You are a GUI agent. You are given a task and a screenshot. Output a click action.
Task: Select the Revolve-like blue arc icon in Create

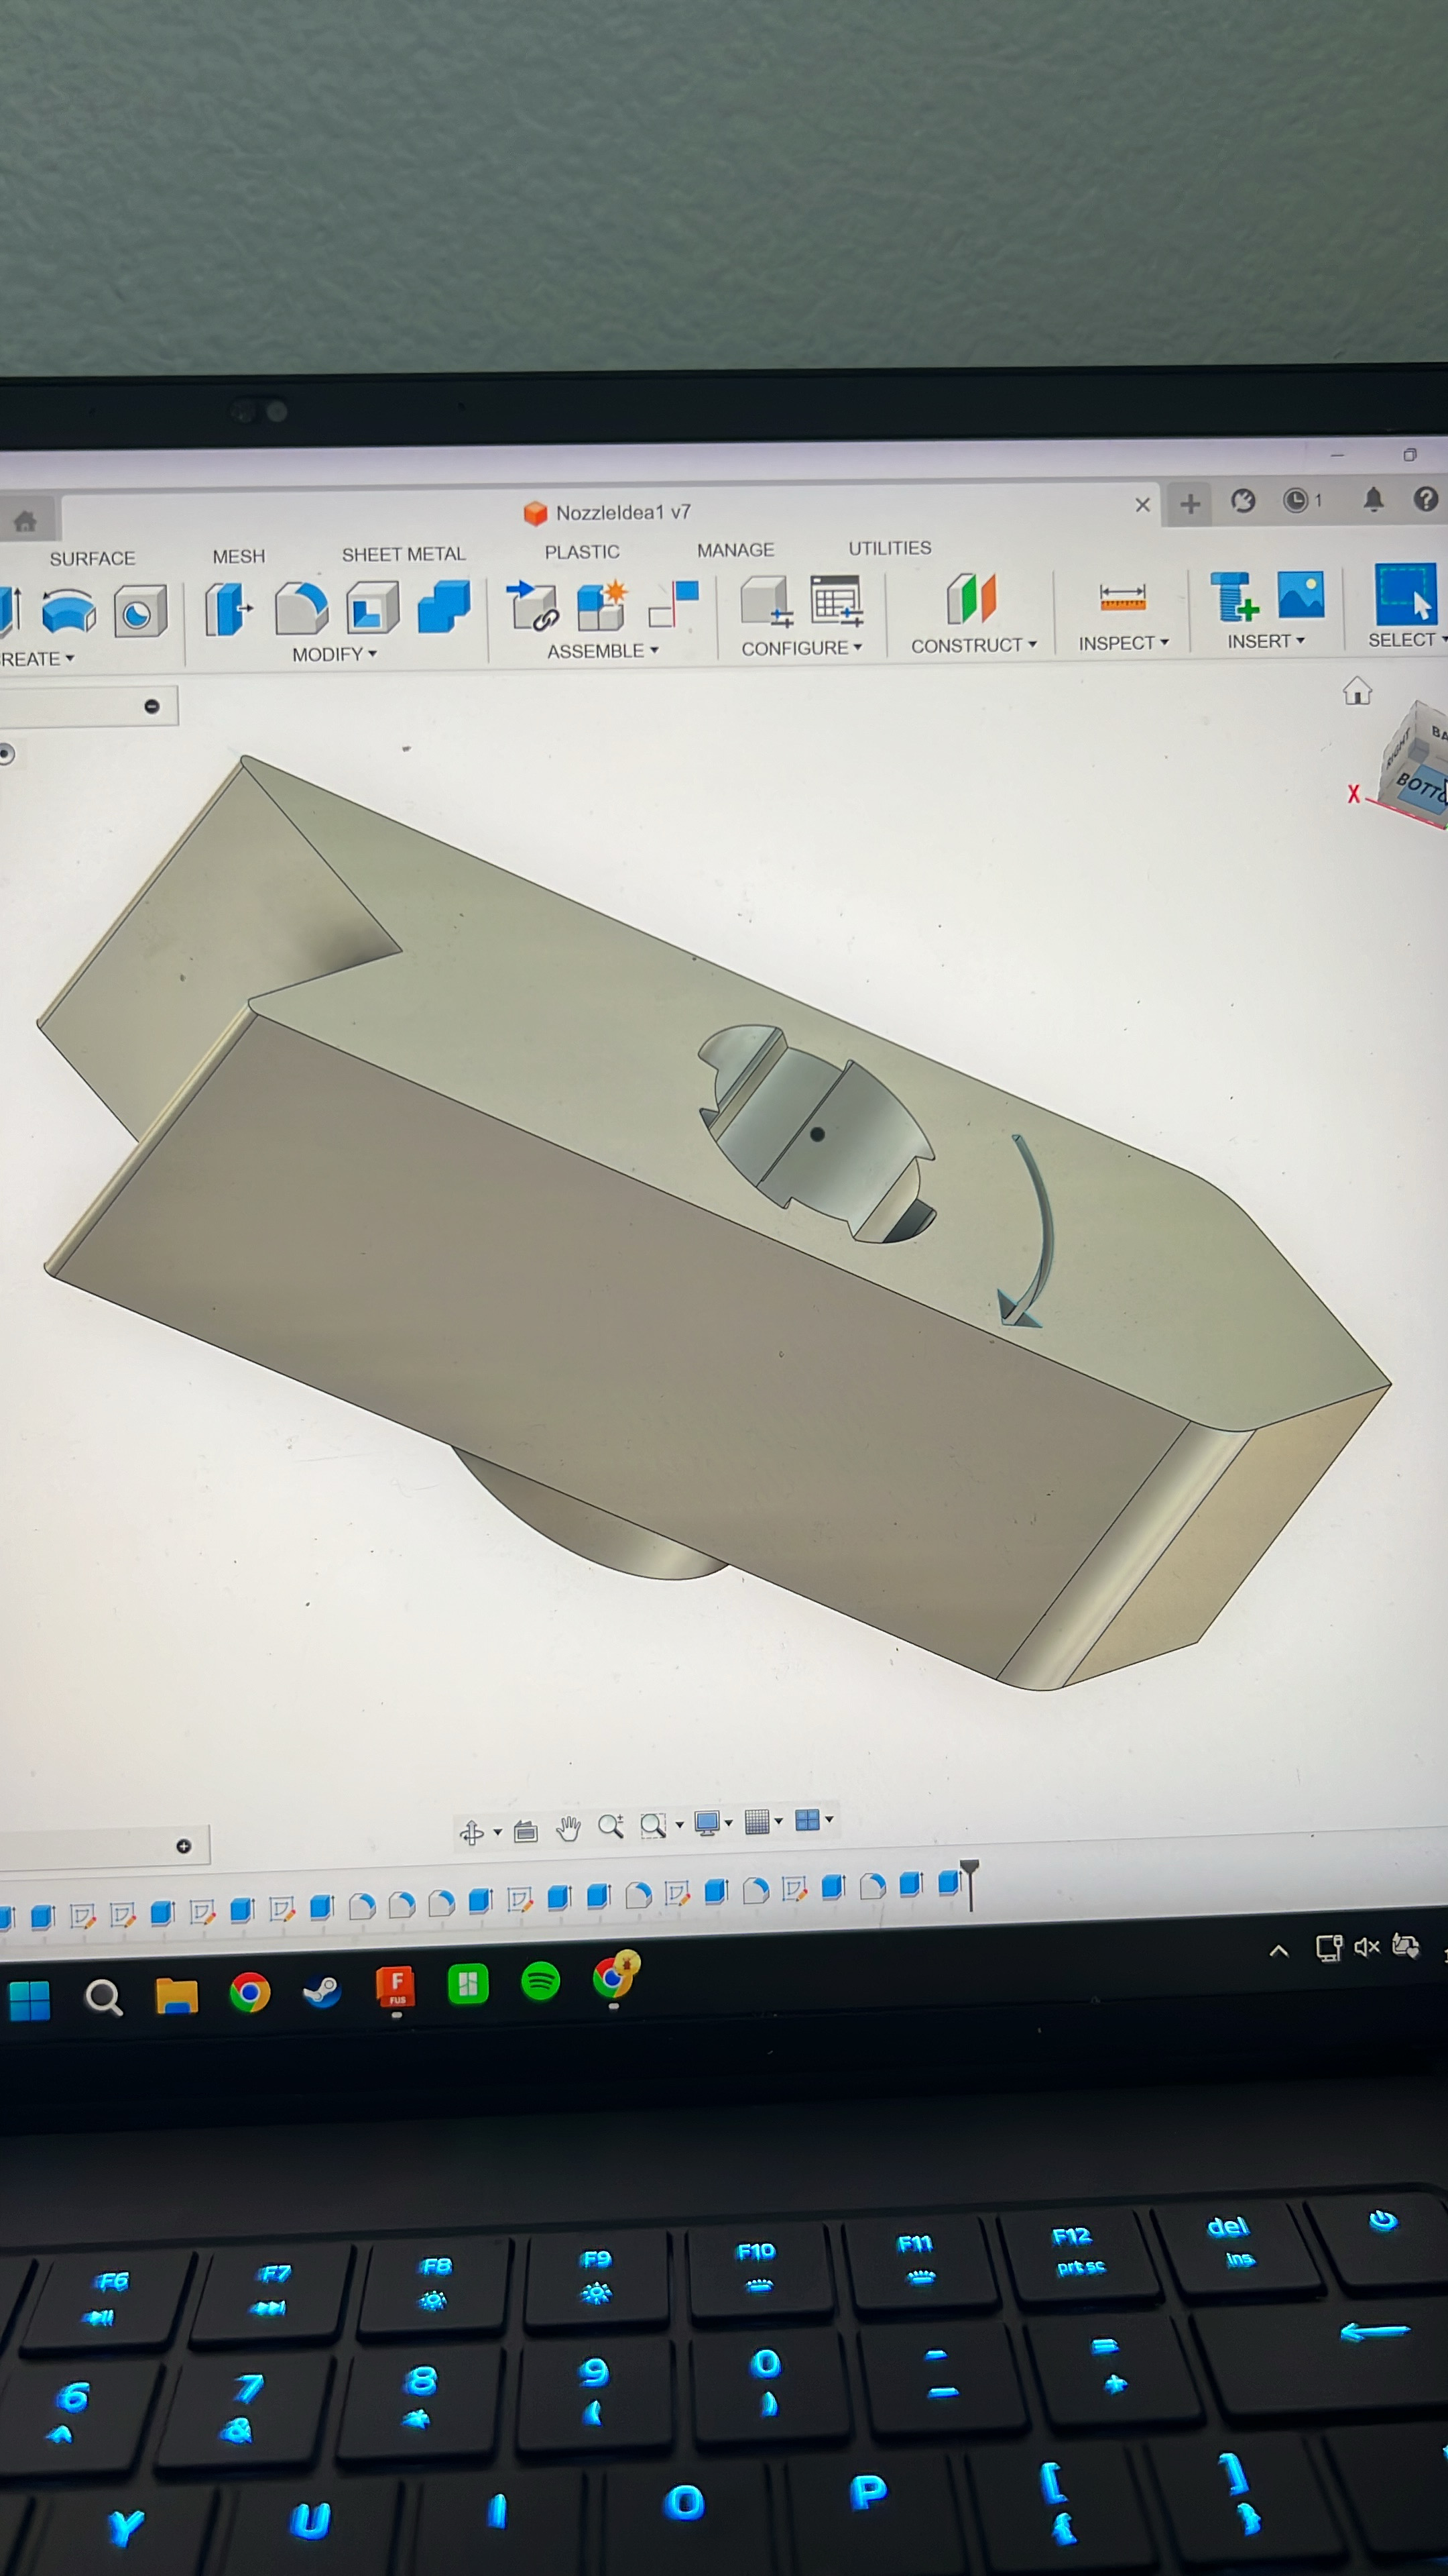(69, 612)
